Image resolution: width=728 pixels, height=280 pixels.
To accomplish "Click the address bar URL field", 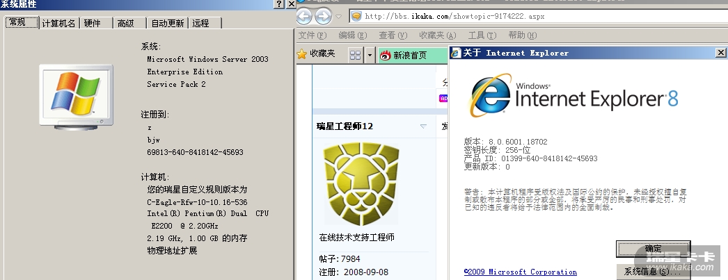I will (537, 16).
